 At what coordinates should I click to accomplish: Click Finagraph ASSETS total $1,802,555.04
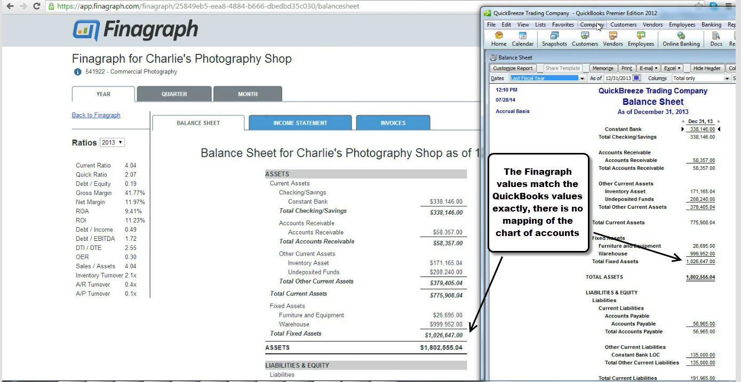click(x=441, y=347)
